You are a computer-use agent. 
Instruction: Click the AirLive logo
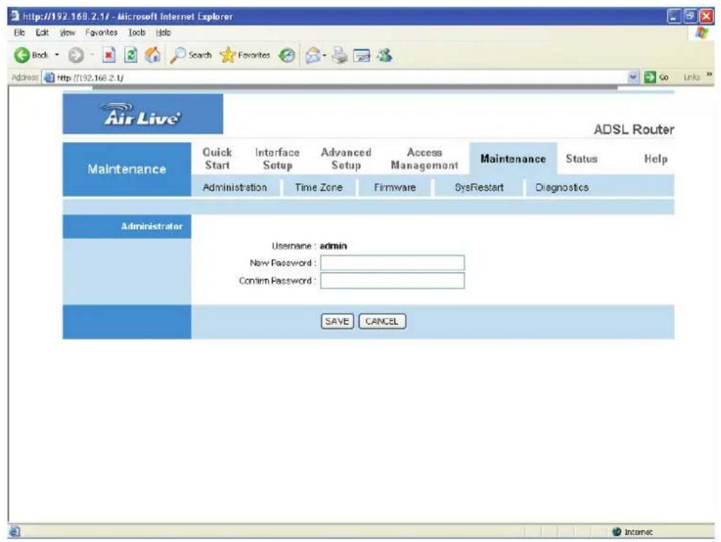[142, 114]
